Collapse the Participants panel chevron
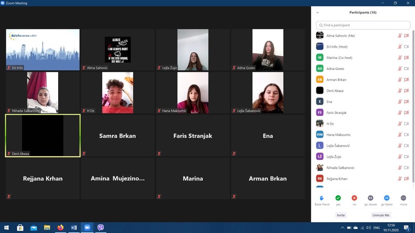This screenshot has height=233, width=415. 317,12
